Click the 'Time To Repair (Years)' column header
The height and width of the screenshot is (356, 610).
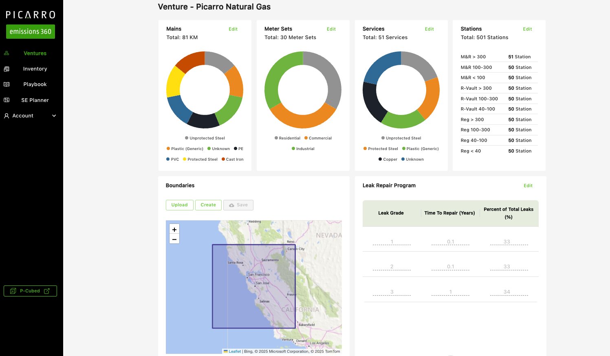[449, 213]
